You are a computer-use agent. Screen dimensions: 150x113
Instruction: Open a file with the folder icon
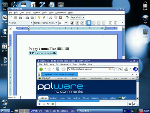[15, 17]
